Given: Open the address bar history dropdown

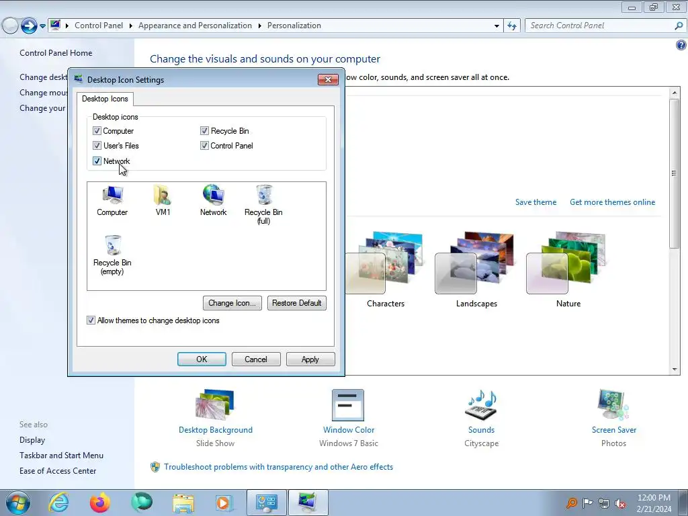Looking at the screenshot, I should (x=497, y=26).
